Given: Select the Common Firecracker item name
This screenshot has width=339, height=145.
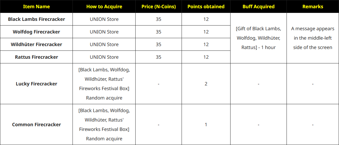Looking at the screenshot, I should point(37,125).
